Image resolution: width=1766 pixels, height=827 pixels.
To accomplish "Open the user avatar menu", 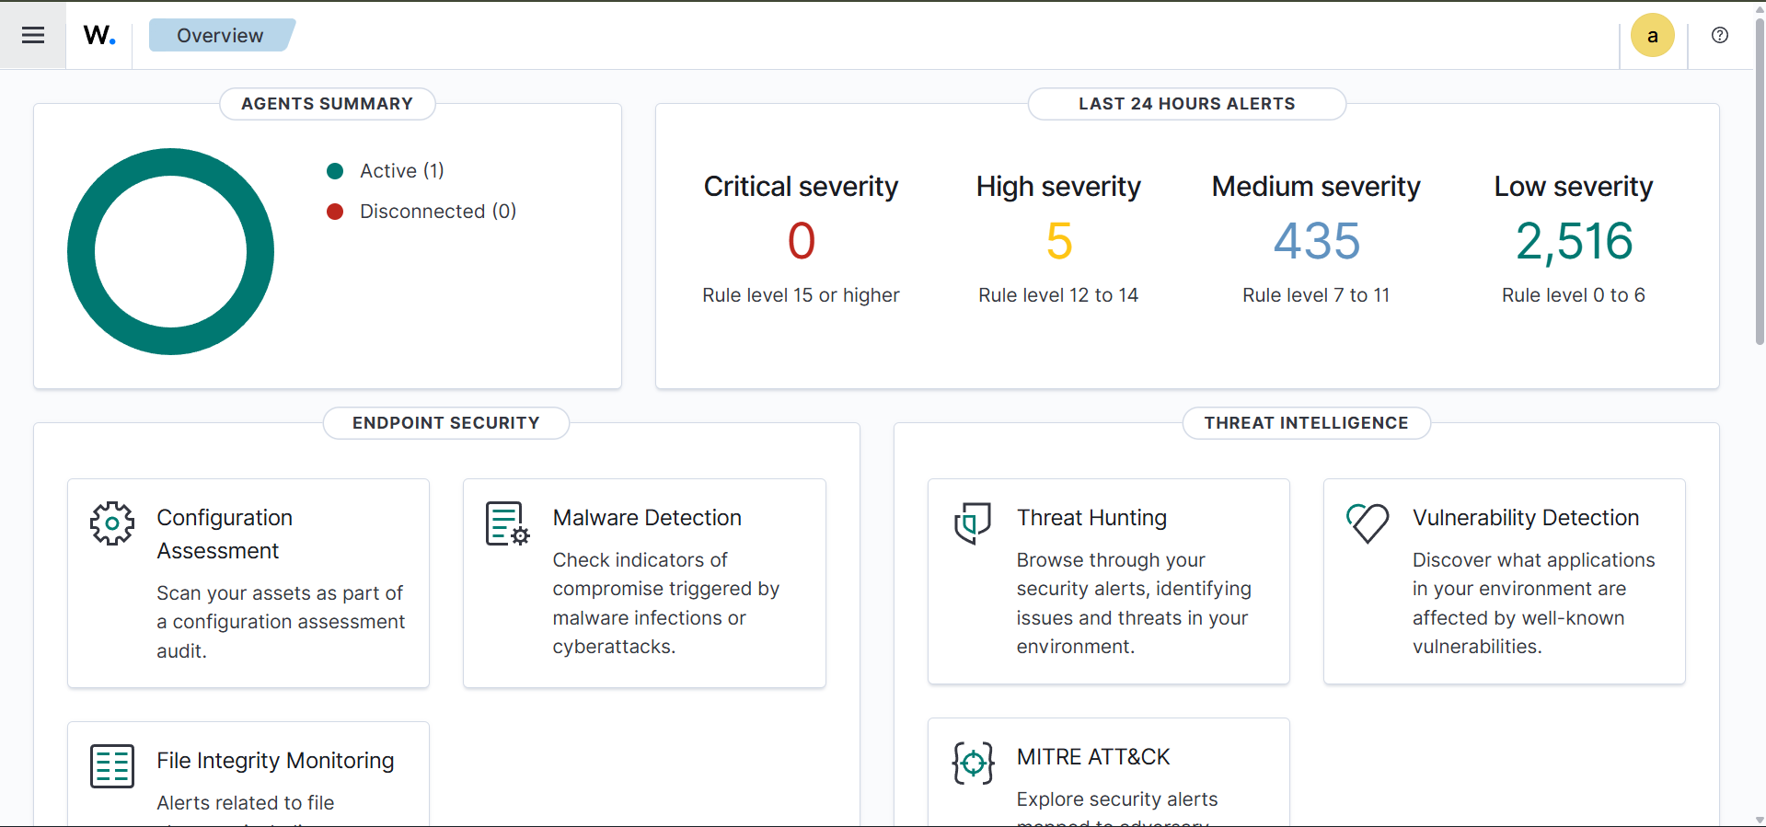I will (1652, 36).
